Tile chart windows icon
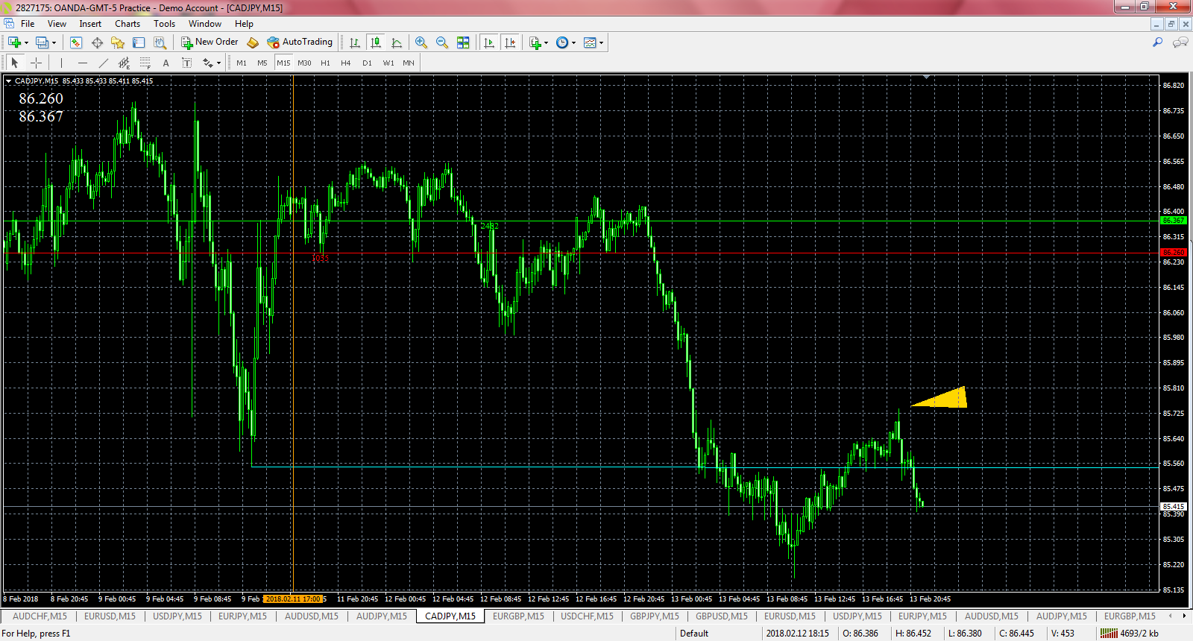 463,42
